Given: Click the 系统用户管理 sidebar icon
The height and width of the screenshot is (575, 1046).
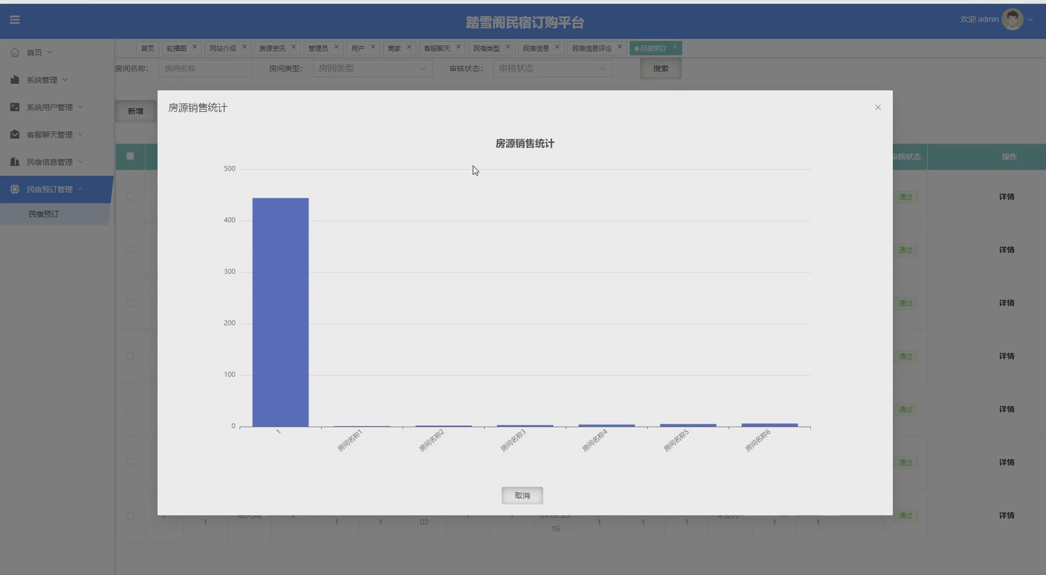Looking at the screenshot, I should pyautogui.click(x=15, y=107).
